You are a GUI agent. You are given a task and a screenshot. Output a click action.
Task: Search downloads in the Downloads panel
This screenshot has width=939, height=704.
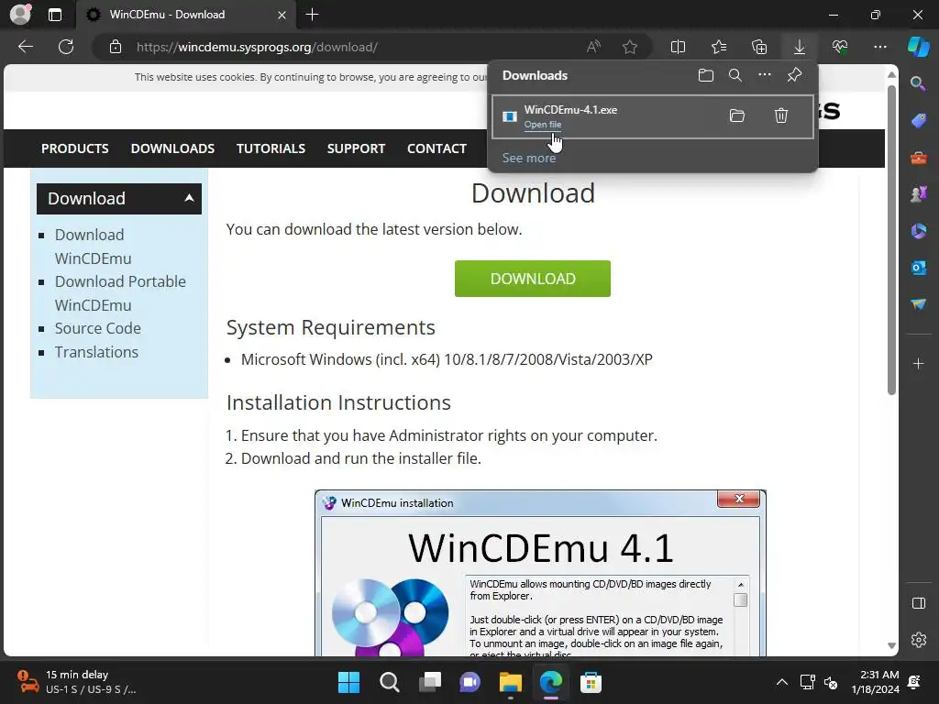[x=735, y=75]
